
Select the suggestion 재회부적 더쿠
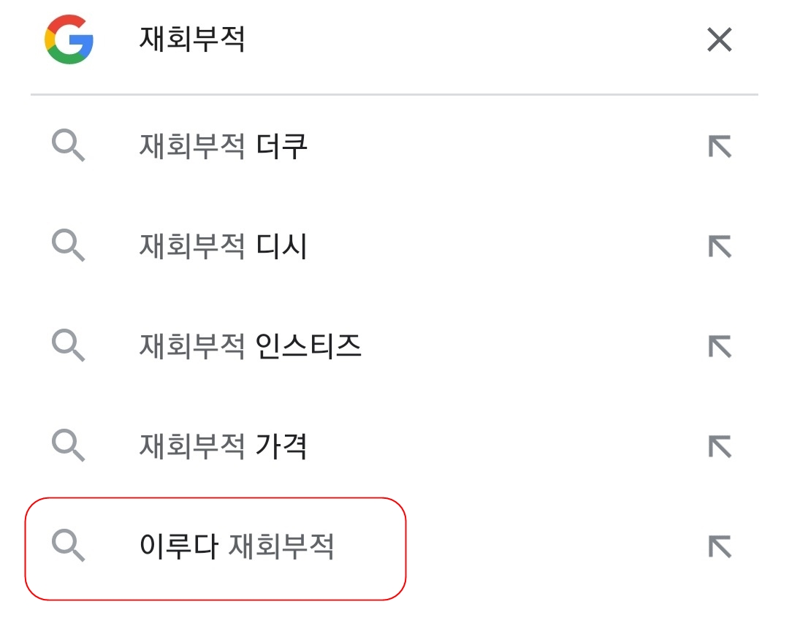224,148
